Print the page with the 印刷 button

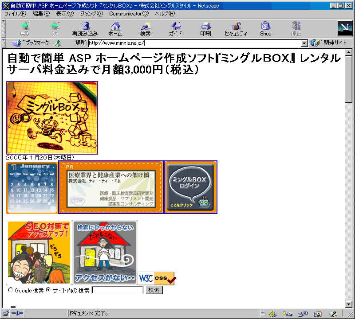(205, 29)
